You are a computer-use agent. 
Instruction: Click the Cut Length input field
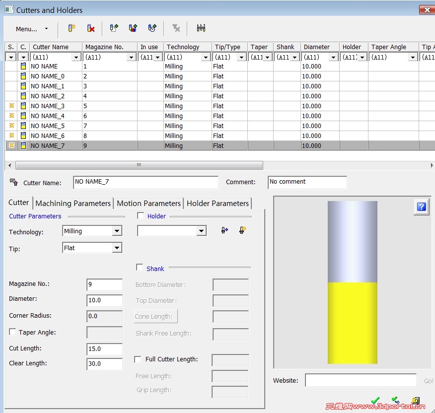pyautogui.click(x=105, y=349)
